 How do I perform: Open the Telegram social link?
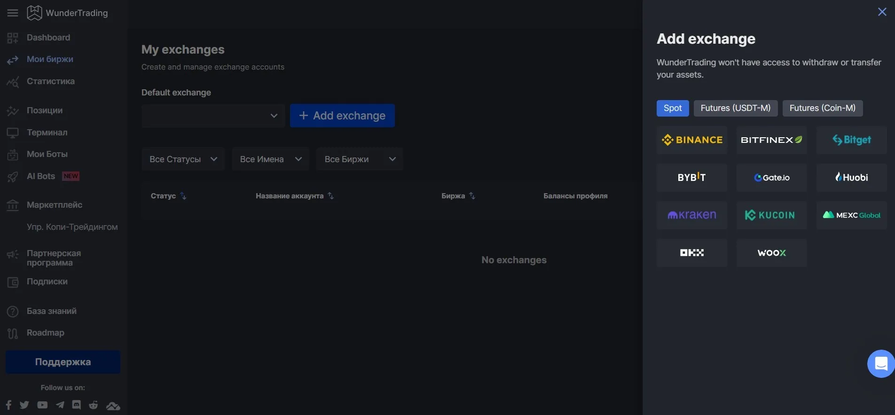click(x=60, y=405)
